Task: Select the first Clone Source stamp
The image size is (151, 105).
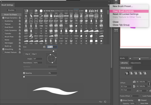Action: click(x=127, y=73)
